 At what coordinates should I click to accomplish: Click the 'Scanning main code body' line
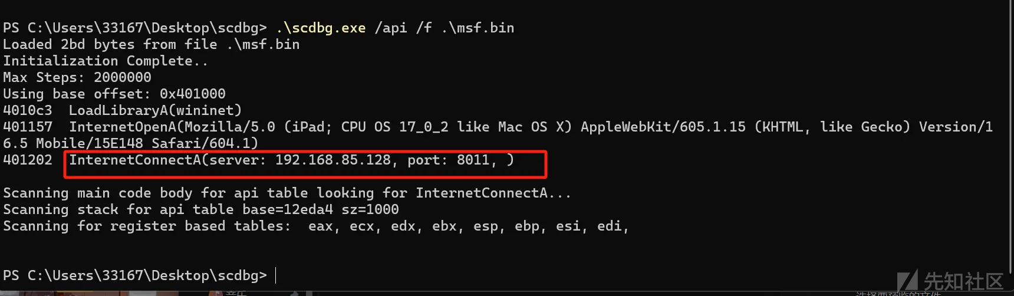pos(287,193)
